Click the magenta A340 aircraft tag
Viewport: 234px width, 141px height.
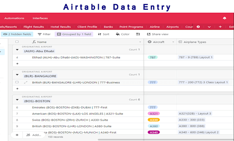(153, 132)
